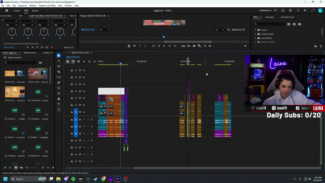Click Lift button in Program Monitor
This screenshot has height=183, width=325.
click(183, 46)
